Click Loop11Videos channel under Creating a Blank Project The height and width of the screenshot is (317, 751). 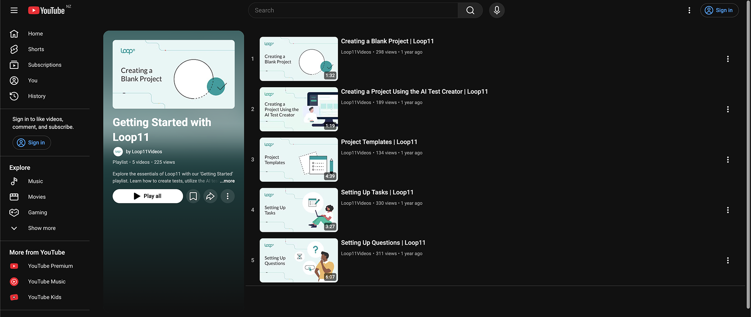[x=356, y=52]
